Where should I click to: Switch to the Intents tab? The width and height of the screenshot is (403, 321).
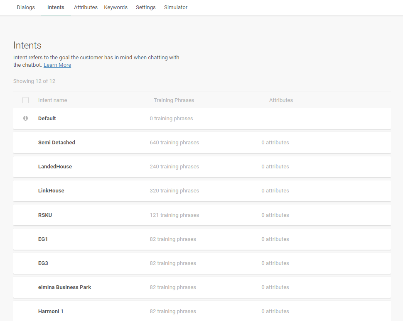tap(56, 7)
